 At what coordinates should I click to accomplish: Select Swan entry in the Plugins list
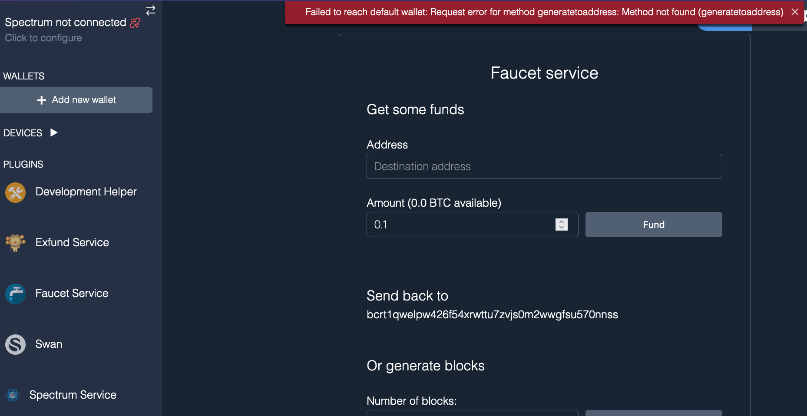pos(48,344)
